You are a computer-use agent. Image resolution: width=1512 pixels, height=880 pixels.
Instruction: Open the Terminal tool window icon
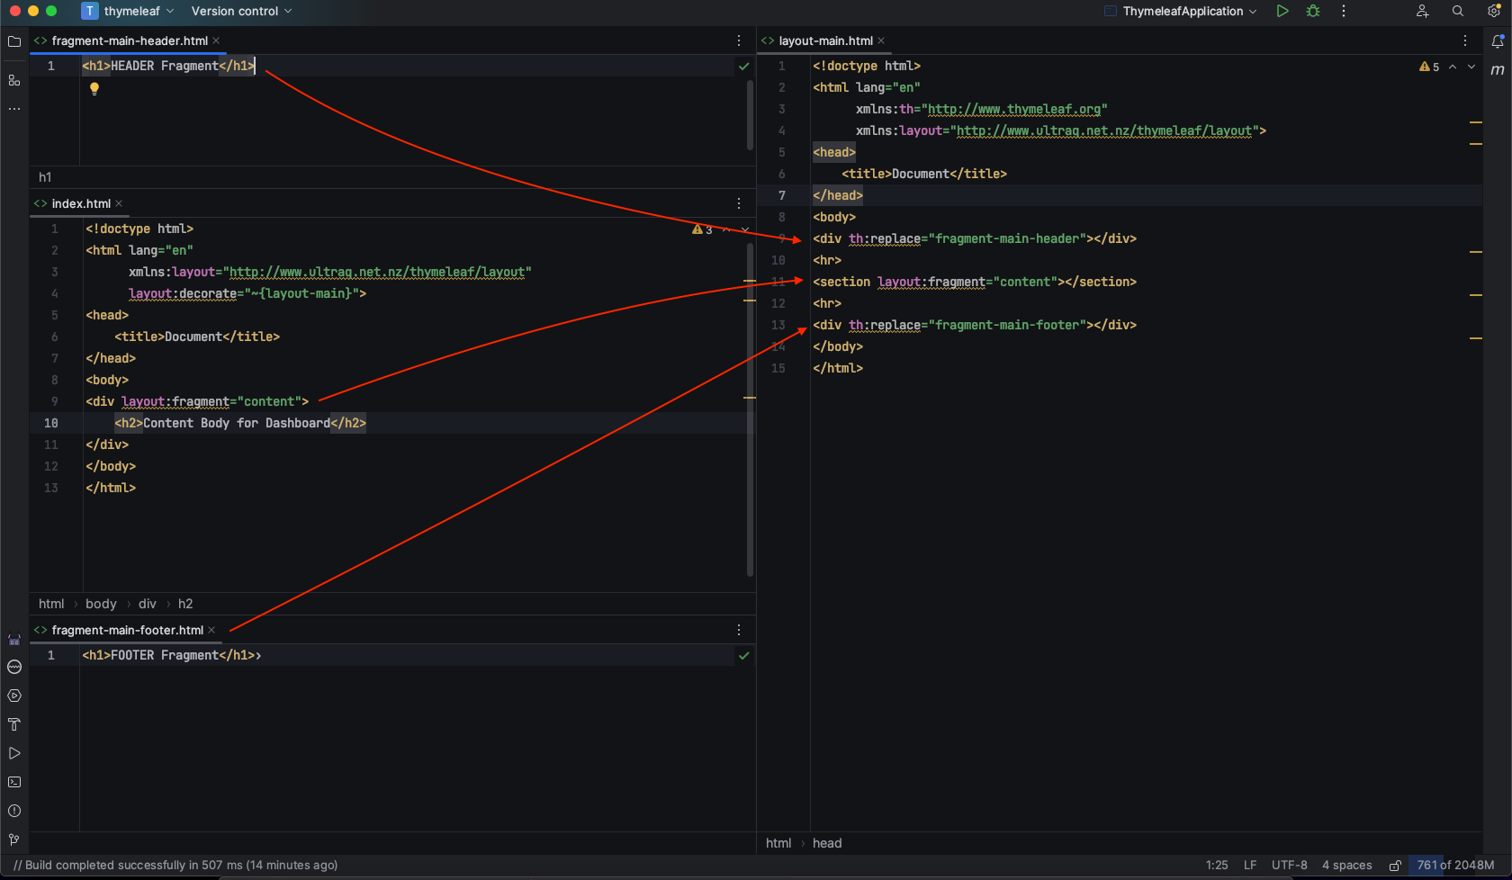(x=14, y=782)
